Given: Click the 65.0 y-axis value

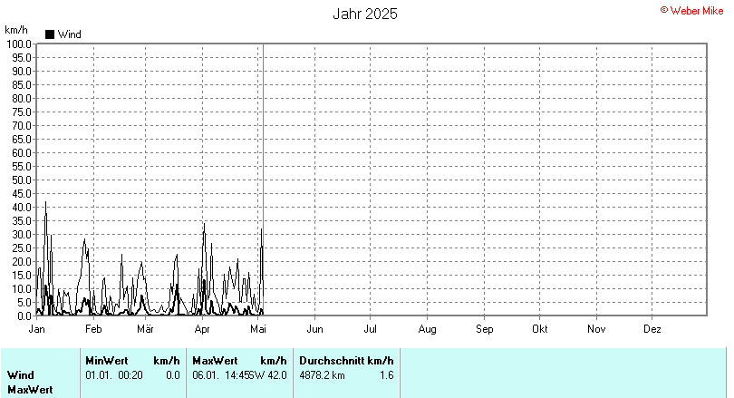Looking at the screenshot, I should [21, 140].
